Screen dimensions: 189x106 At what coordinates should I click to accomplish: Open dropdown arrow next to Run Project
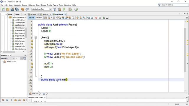[x=67, y=9]
